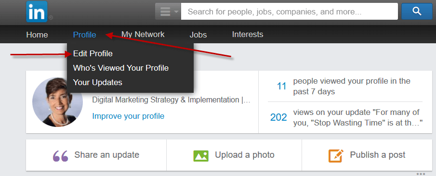Open the Jobs navigation item
Viewport: 436px width, 176px height.
[198, 35]
